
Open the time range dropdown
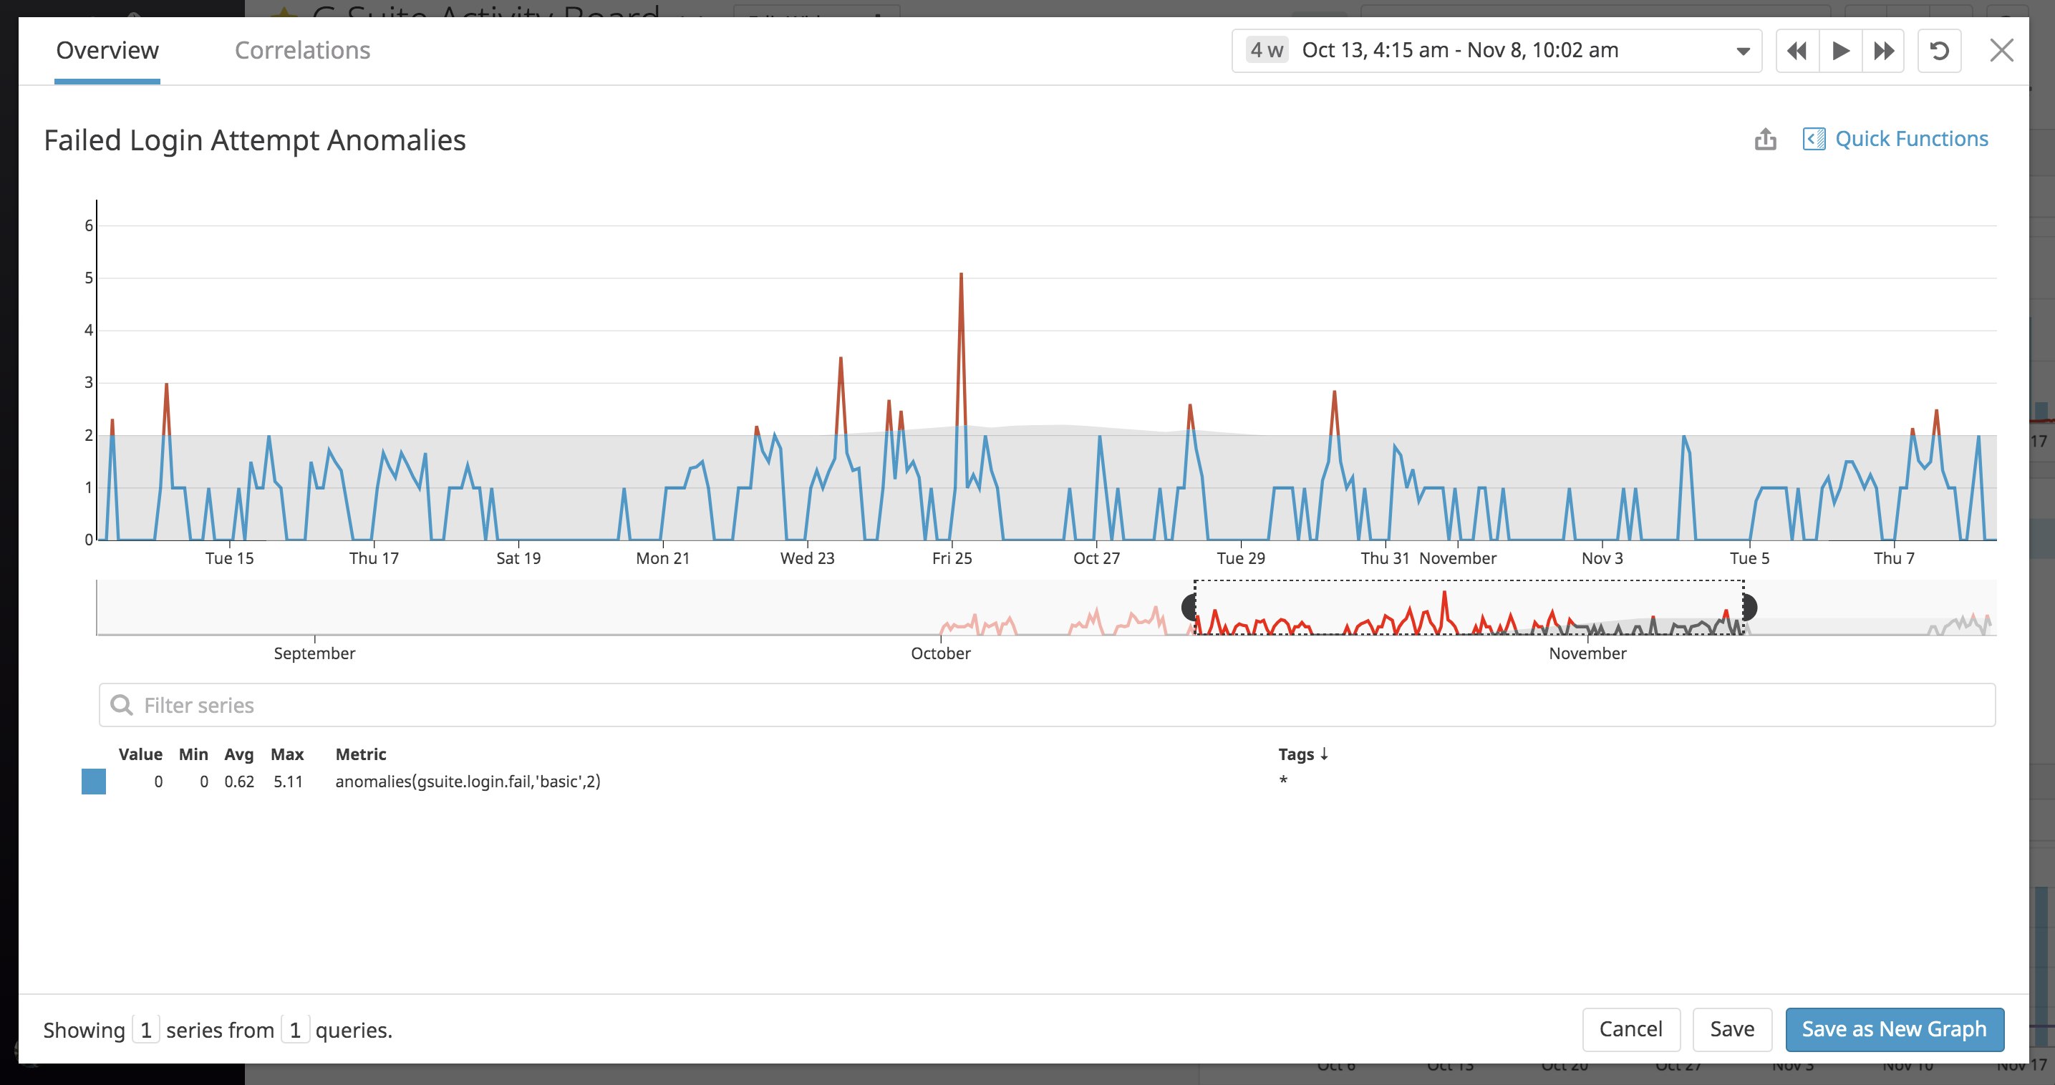click(1743, 51)
